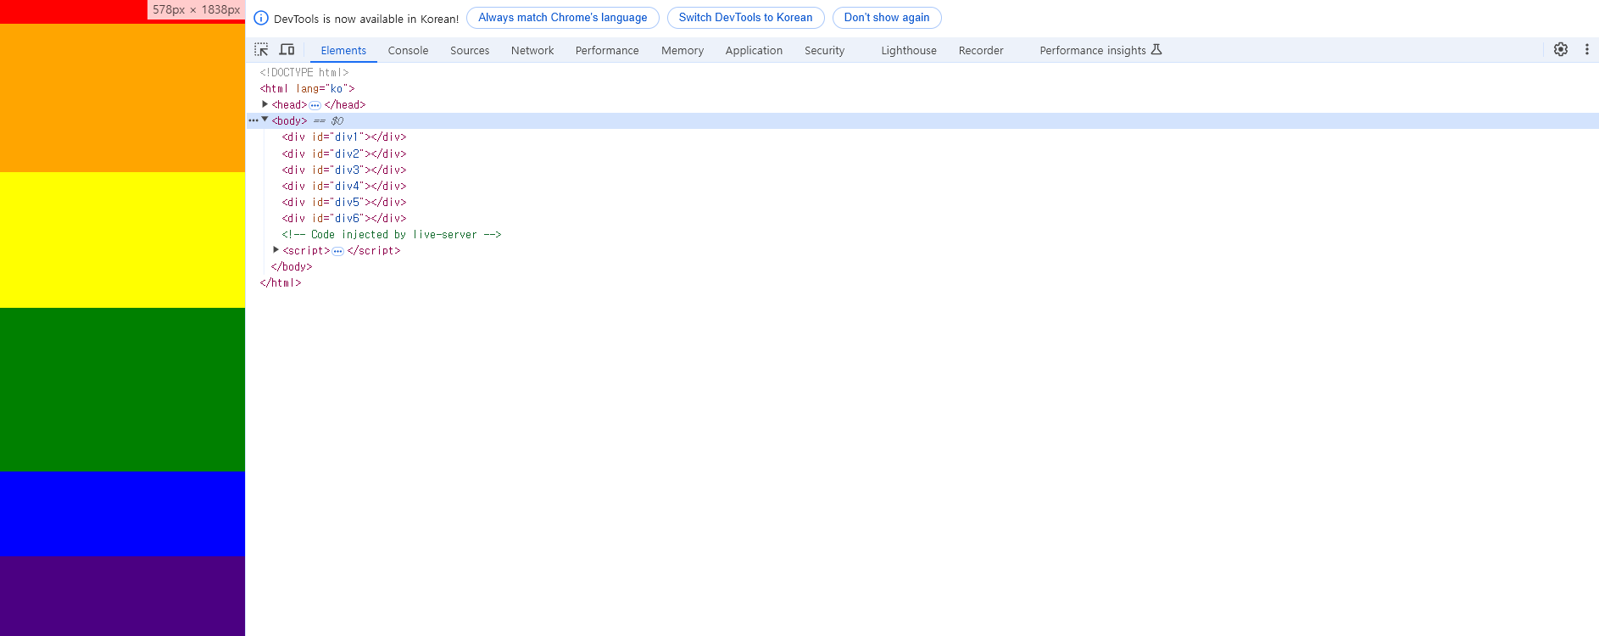
Task: Open the Sources tab
Action: coord(470,50)
